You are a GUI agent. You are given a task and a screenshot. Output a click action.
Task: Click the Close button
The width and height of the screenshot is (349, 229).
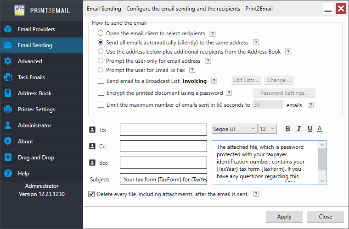tap(326, 217)
